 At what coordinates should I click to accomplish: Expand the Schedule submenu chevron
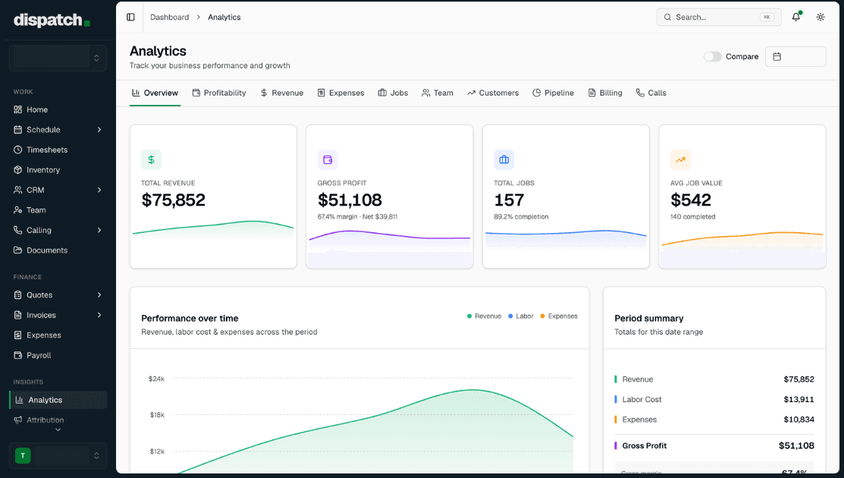[x=99, y=130]
